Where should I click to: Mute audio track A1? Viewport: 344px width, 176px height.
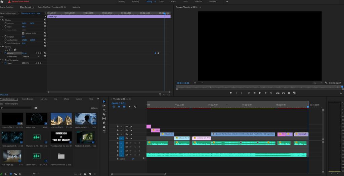click(131, 143)
